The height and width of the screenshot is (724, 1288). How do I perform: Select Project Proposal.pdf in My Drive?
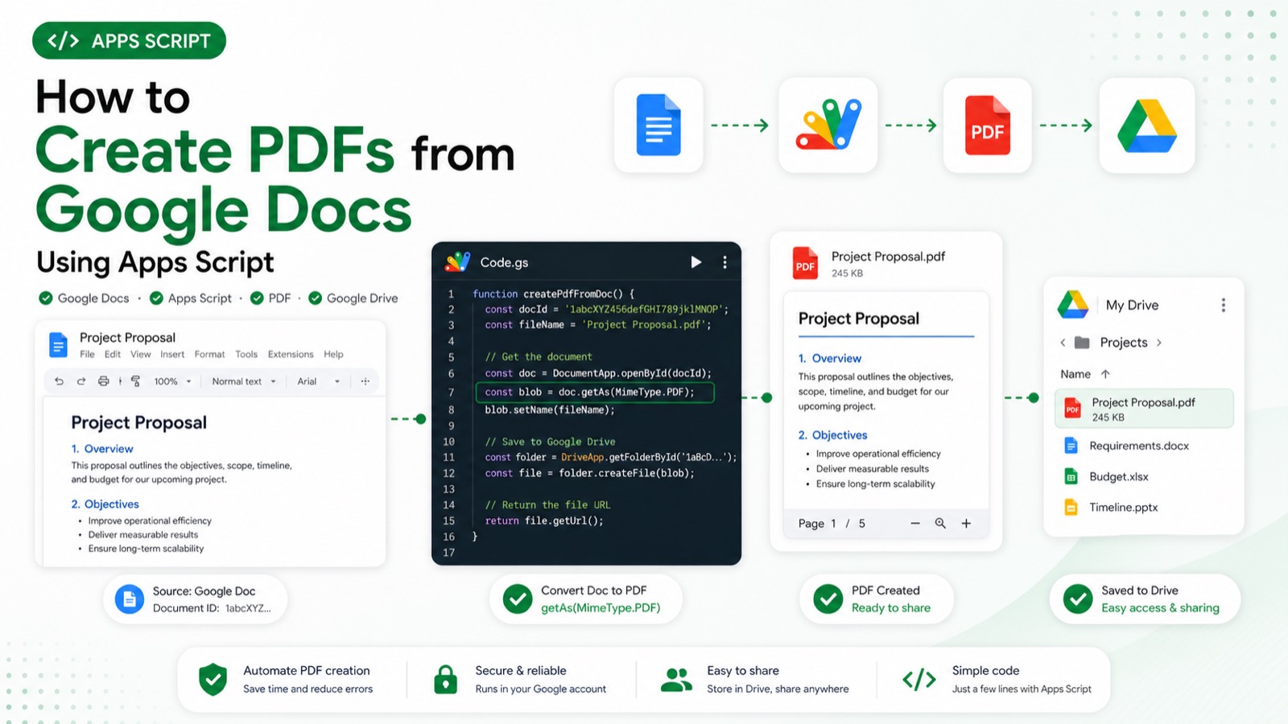[x=1144, y=409]
